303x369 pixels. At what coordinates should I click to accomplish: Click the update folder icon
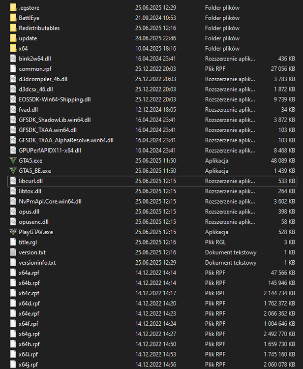pos(13,38)
